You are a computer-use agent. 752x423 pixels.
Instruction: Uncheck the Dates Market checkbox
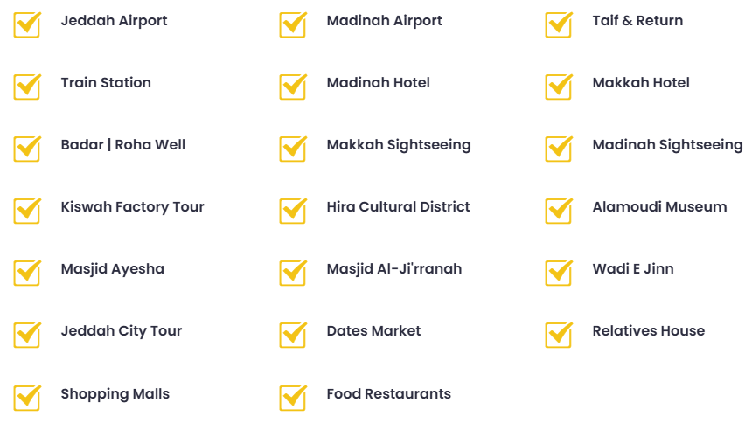pos(293,335)
